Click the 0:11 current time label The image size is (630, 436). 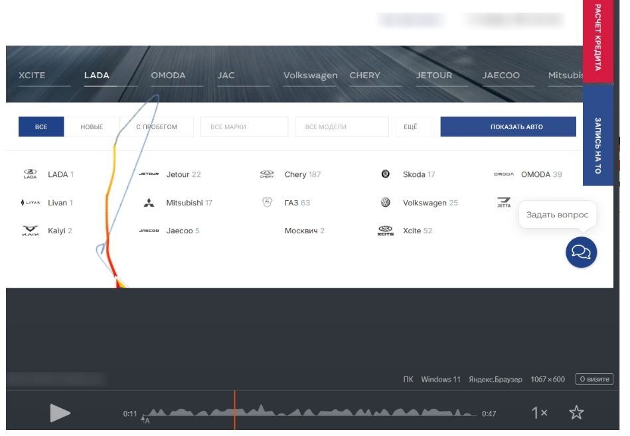(130, 413)
